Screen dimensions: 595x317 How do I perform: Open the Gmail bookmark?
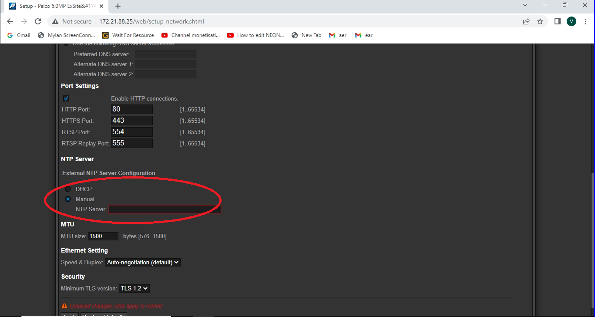pyautogui.click(x=18, y=35)
